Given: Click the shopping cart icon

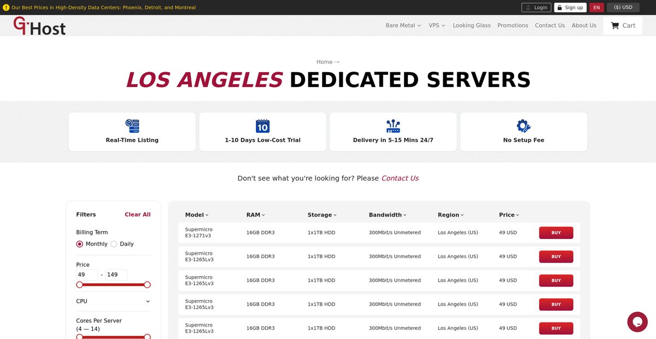Looking at the screenshot, I should tap(614, 25).
